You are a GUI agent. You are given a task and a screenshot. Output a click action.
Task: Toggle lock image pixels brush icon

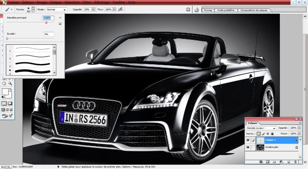(x=263, y=134)
